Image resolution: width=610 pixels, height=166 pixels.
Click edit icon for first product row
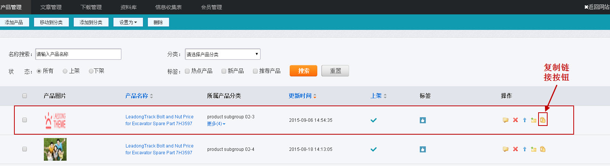(506, 120)
